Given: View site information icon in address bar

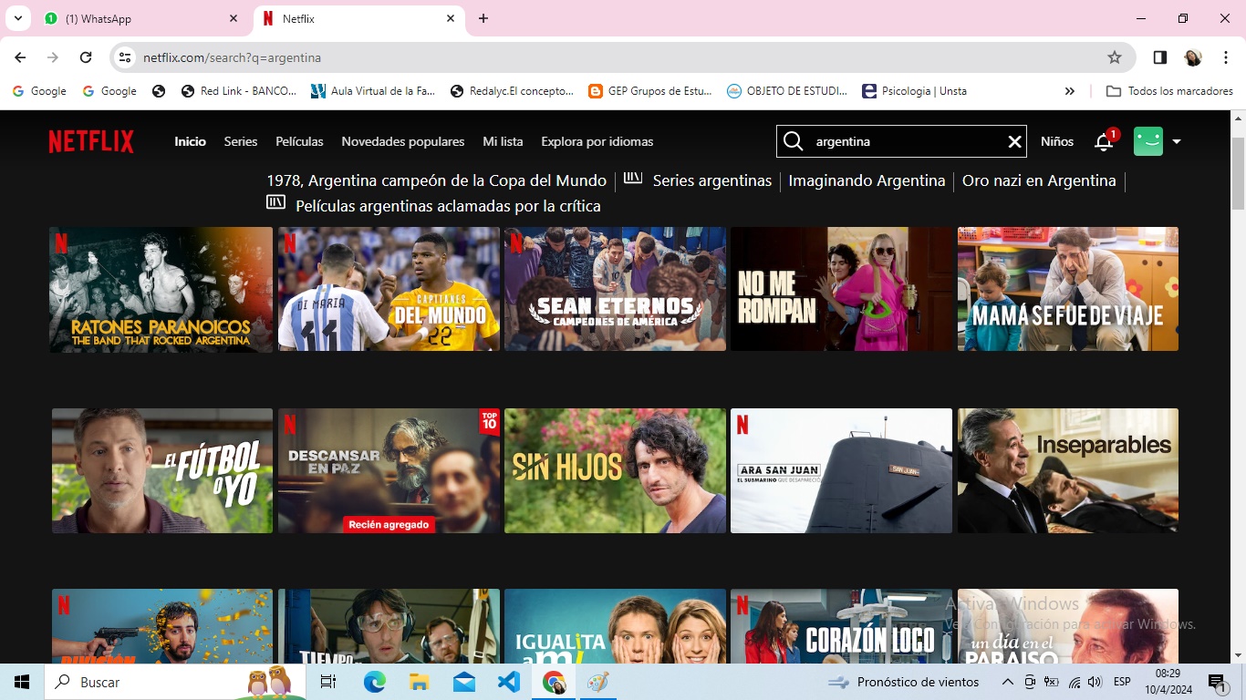Looking at the screenshot, I should 126,57.
